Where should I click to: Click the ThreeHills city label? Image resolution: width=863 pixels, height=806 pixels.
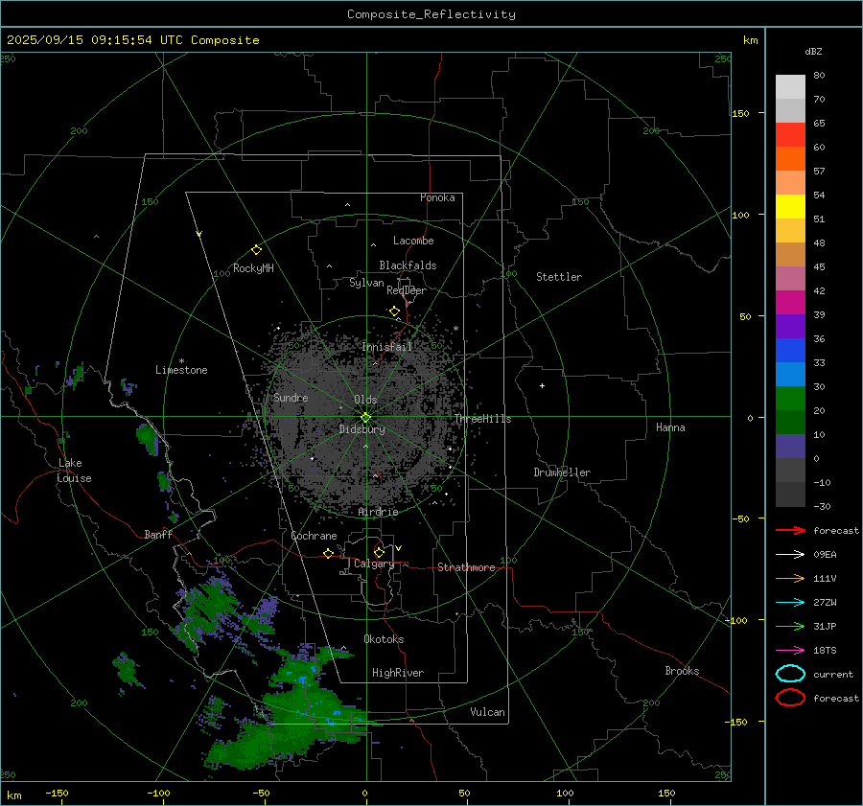(482, 419)
